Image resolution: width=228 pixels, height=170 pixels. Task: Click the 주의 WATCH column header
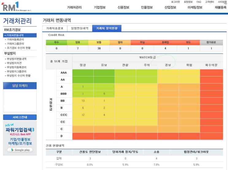(147, 65)
